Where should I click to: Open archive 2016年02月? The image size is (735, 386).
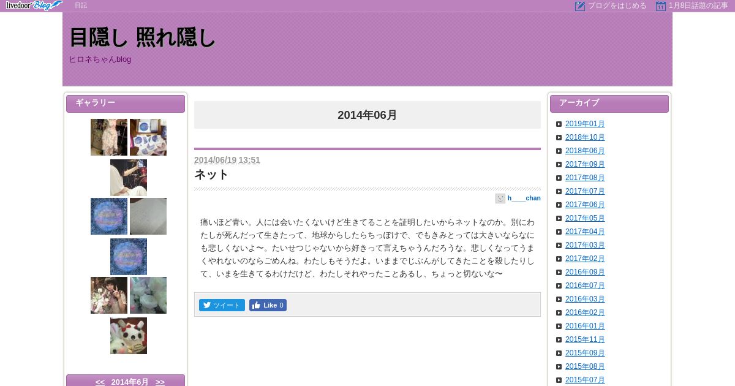585,312
